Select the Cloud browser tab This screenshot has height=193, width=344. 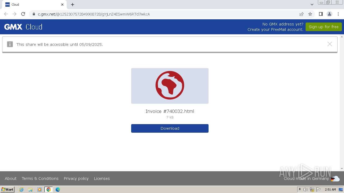click(x=34, y=5)
